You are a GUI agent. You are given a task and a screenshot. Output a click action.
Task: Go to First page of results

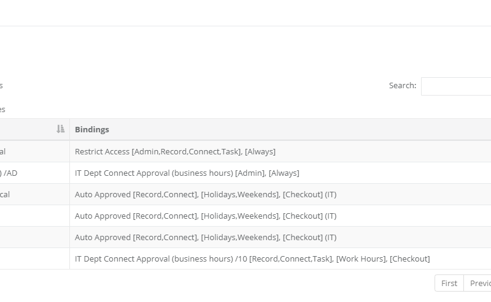[449, 283]
